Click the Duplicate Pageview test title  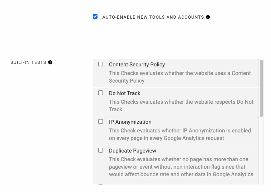[133, 151]
